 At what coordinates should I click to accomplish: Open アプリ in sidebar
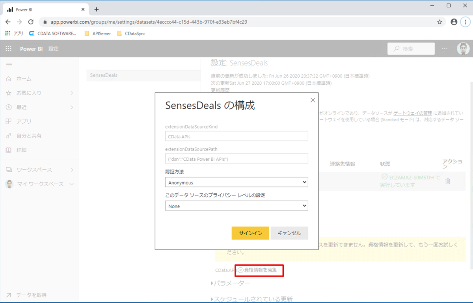tap(24, 121)
